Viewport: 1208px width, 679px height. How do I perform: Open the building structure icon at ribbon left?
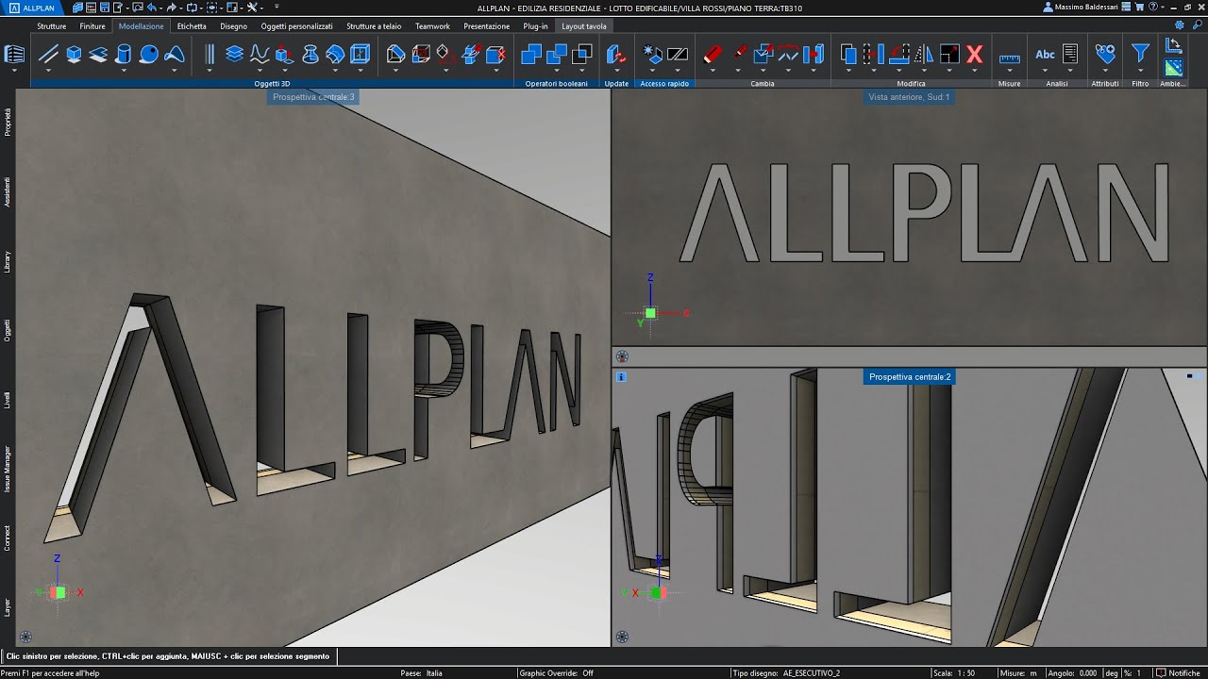[14, 55]
